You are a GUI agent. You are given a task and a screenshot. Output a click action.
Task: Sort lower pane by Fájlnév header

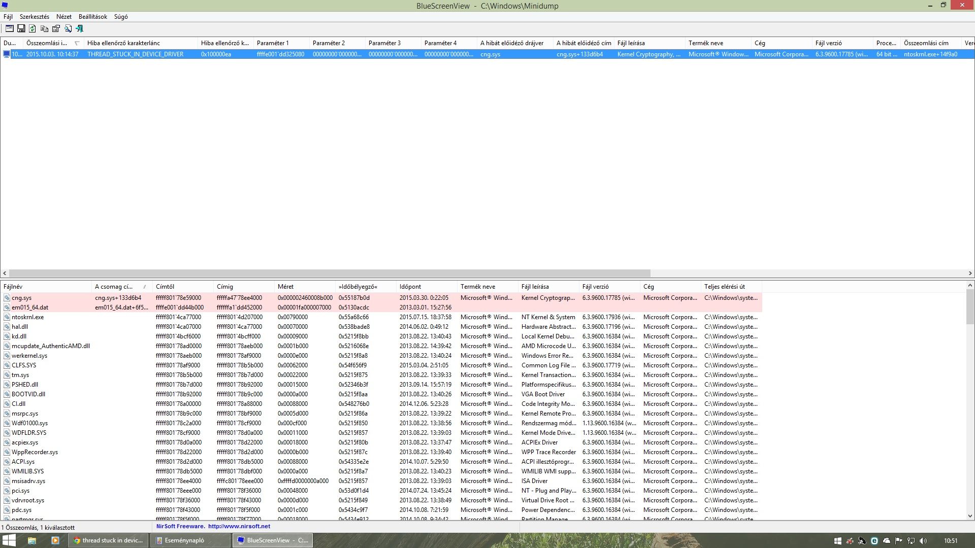(46, 287)
